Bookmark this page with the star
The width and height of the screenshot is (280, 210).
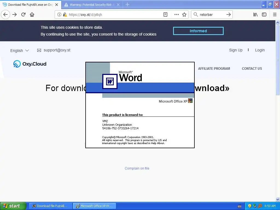(x=184, y=15)
